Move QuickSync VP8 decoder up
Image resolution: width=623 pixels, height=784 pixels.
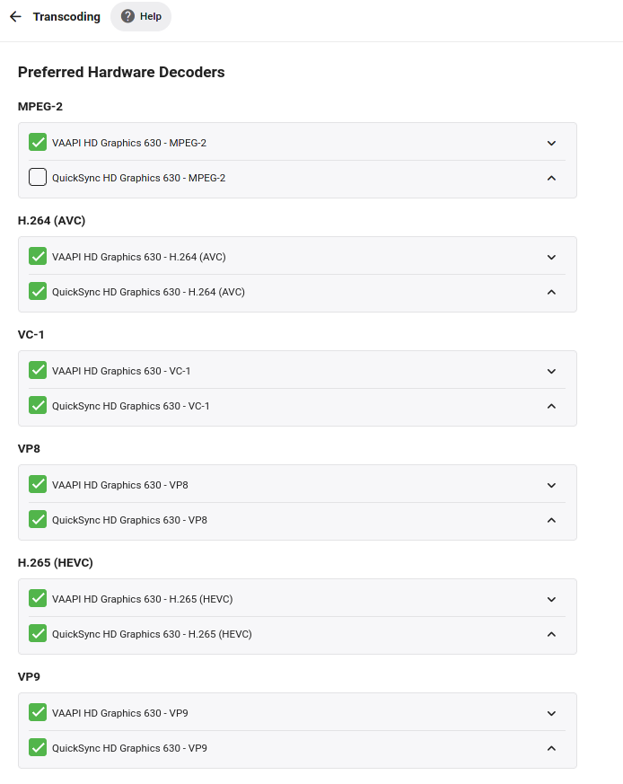coord(551,520)
